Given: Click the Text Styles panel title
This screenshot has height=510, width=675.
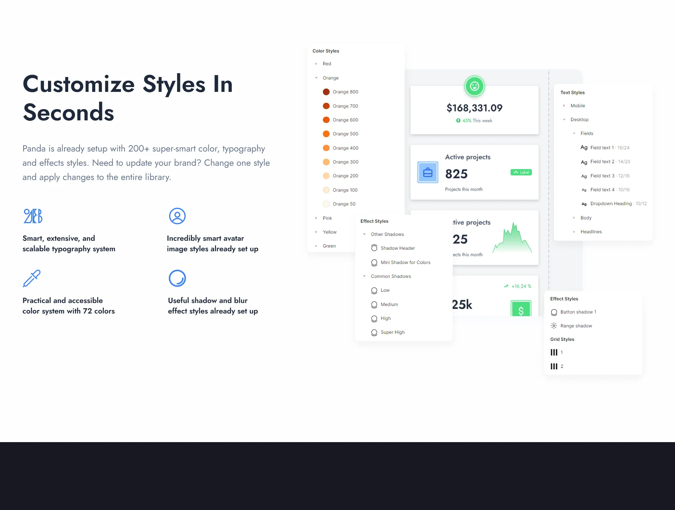Looking at the screenshot, I should coord(573,93).
